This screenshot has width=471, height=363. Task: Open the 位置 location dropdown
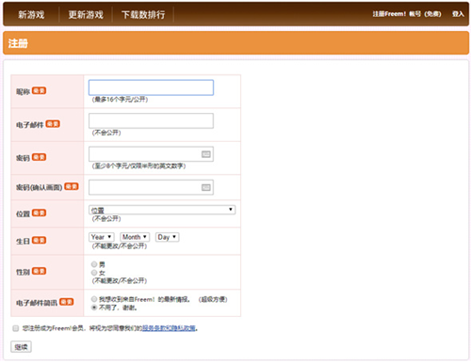162,210
